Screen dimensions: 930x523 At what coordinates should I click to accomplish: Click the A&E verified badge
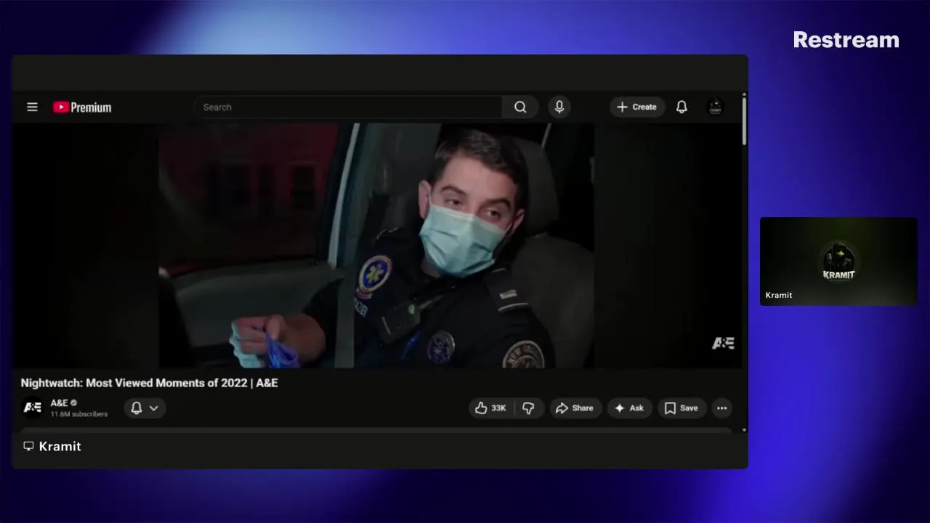[x=73, y=402]
